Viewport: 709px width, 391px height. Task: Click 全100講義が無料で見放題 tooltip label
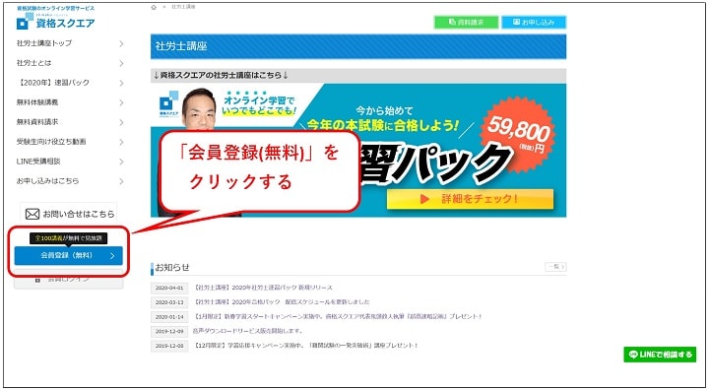click(x=68, y=238)
